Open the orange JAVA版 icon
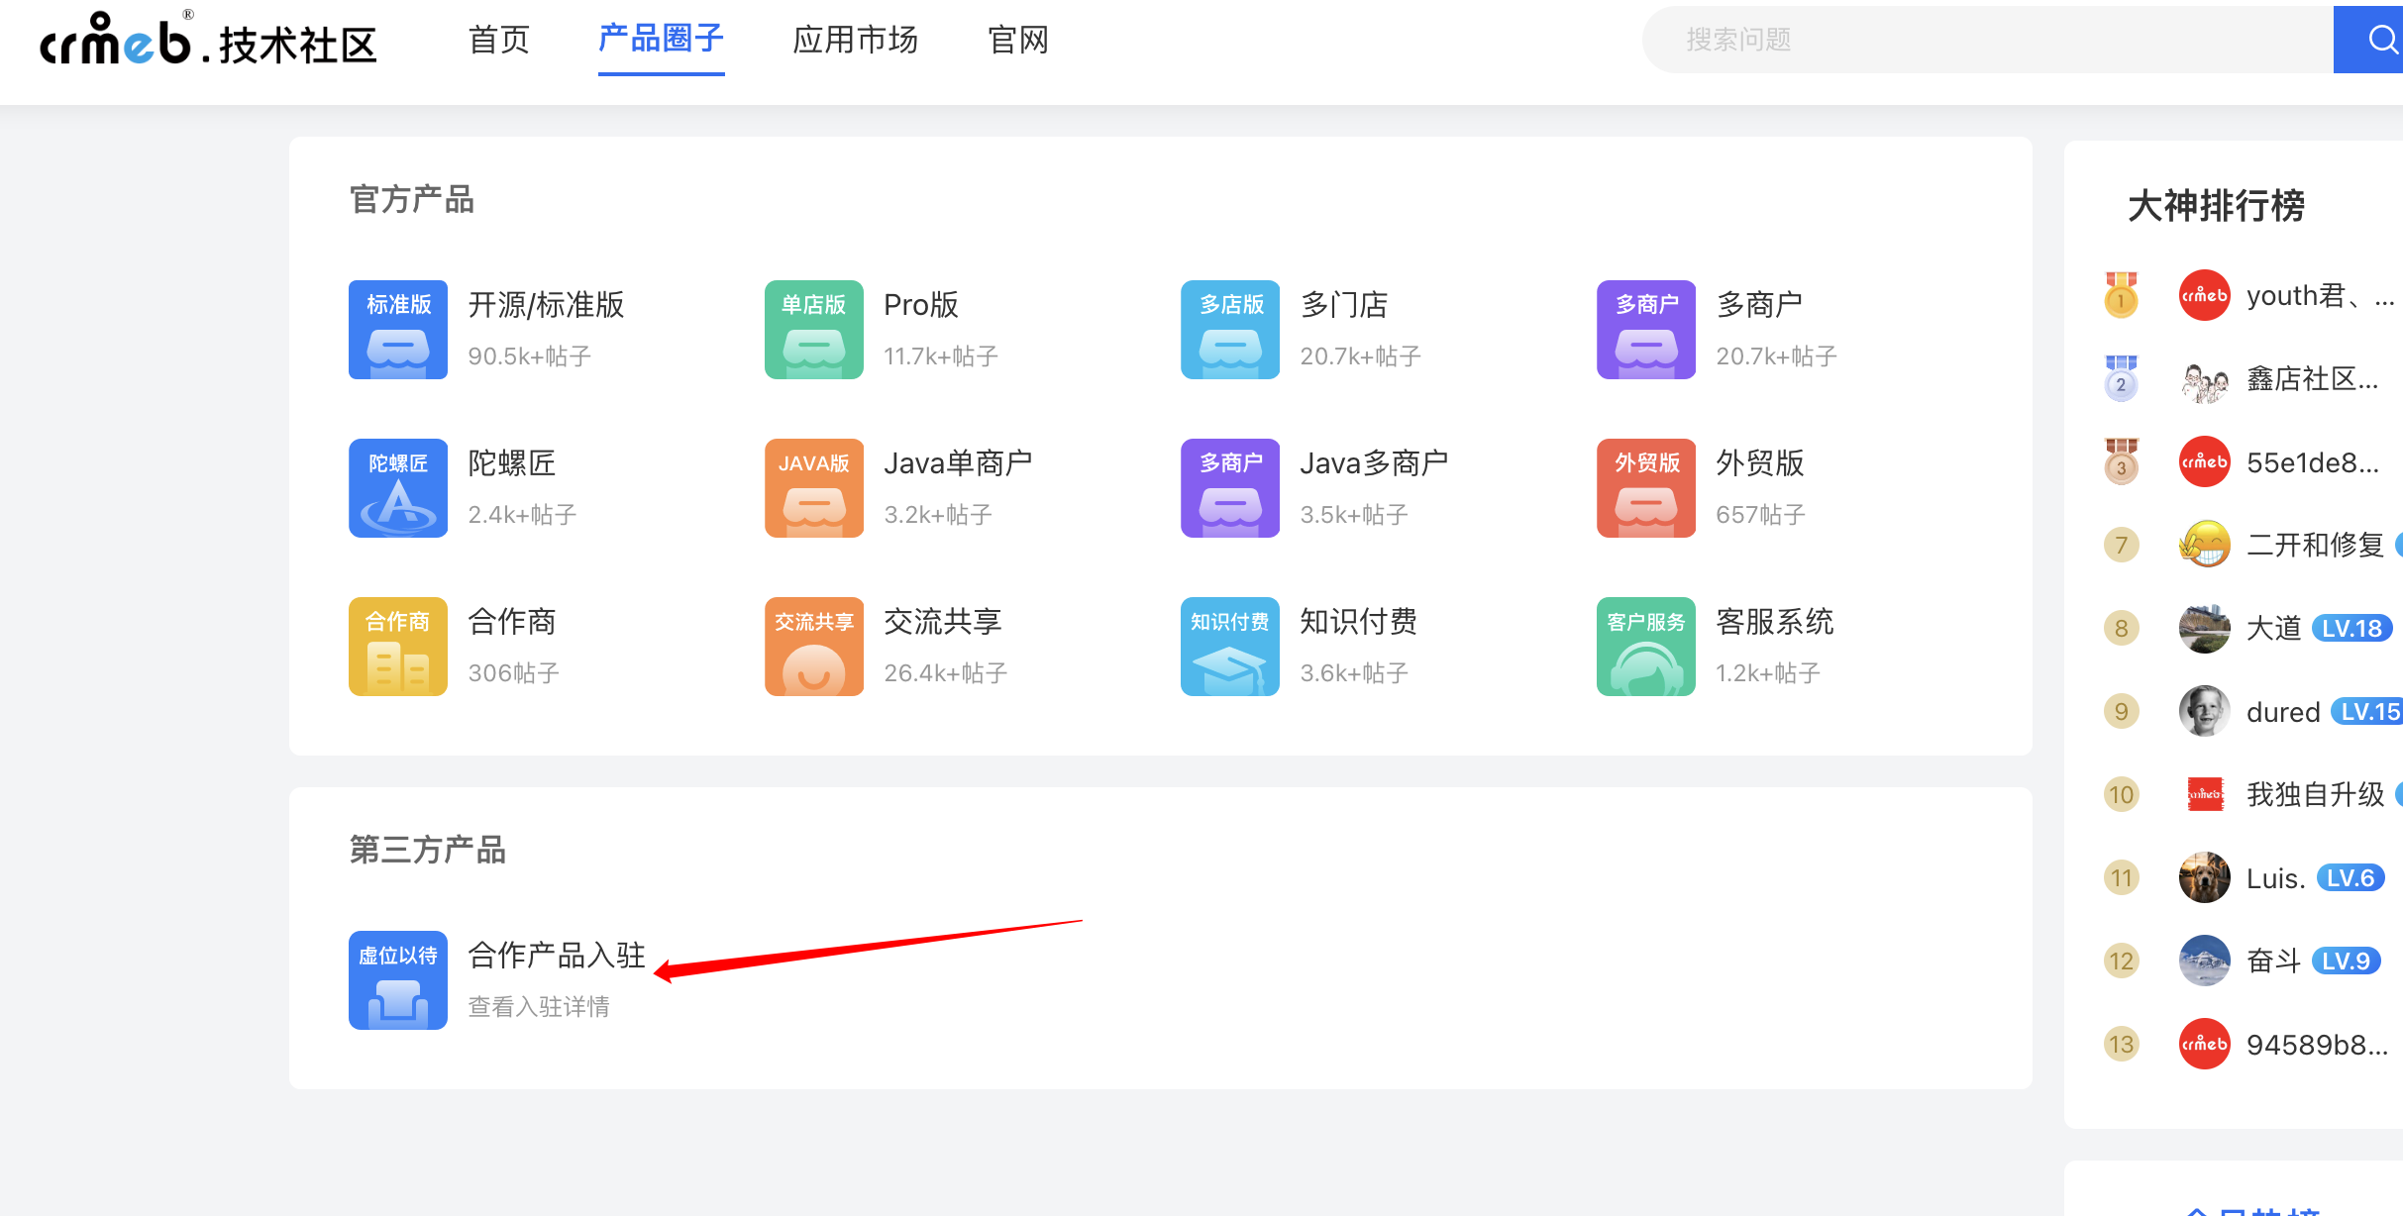 pos(814,488)
